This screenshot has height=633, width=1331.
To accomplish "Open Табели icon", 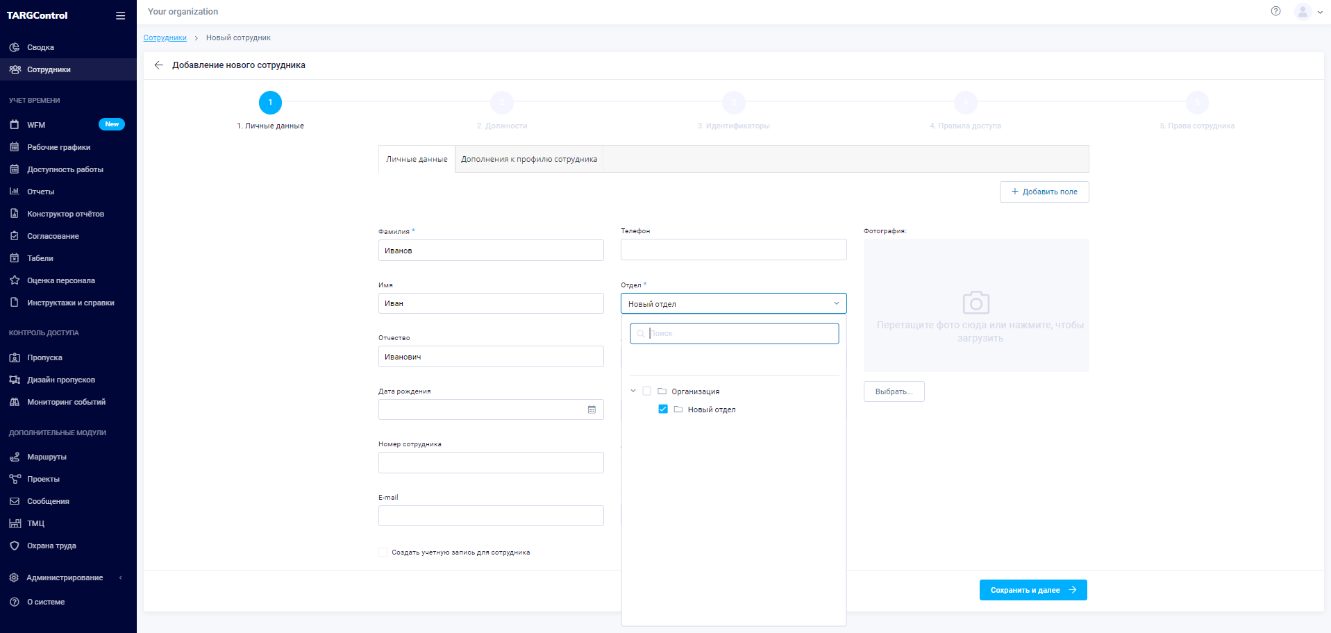I will click(x=15, y=258).
